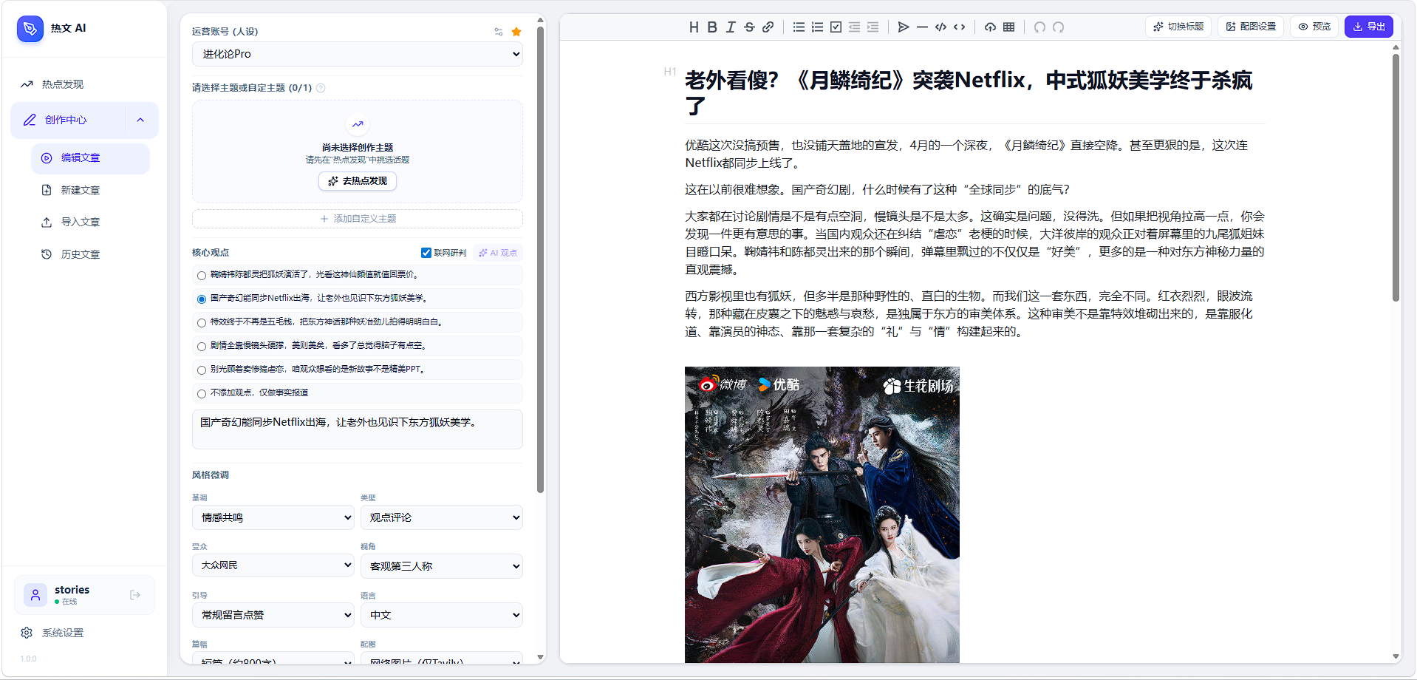The height and width of the screenshot is (680, 1417).
Task: Open the image upload icon in the toolbar
Action: 991,27
